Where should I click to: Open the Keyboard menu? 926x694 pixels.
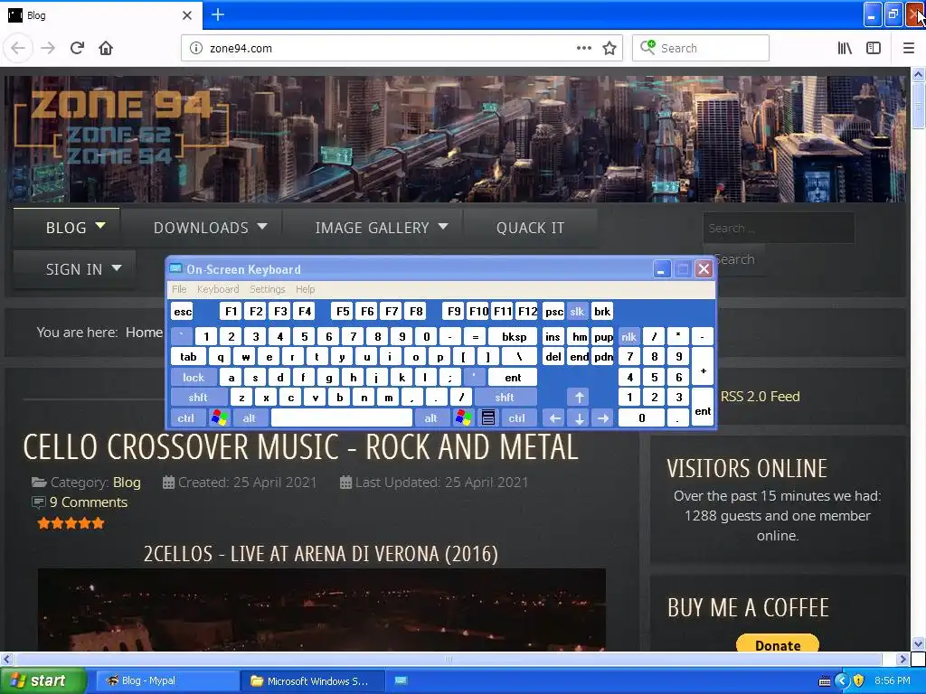(x=218, y=289)
